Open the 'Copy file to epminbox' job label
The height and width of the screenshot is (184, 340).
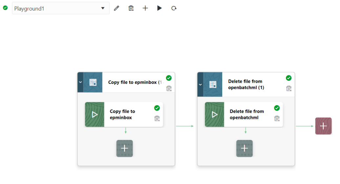(x=122, y=114)
